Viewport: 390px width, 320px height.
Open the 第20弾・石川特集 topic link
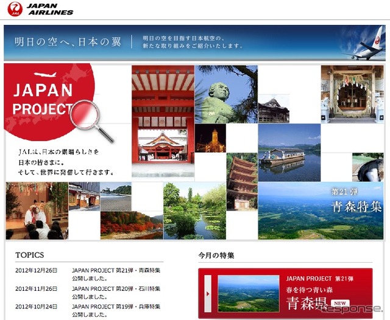116,293
